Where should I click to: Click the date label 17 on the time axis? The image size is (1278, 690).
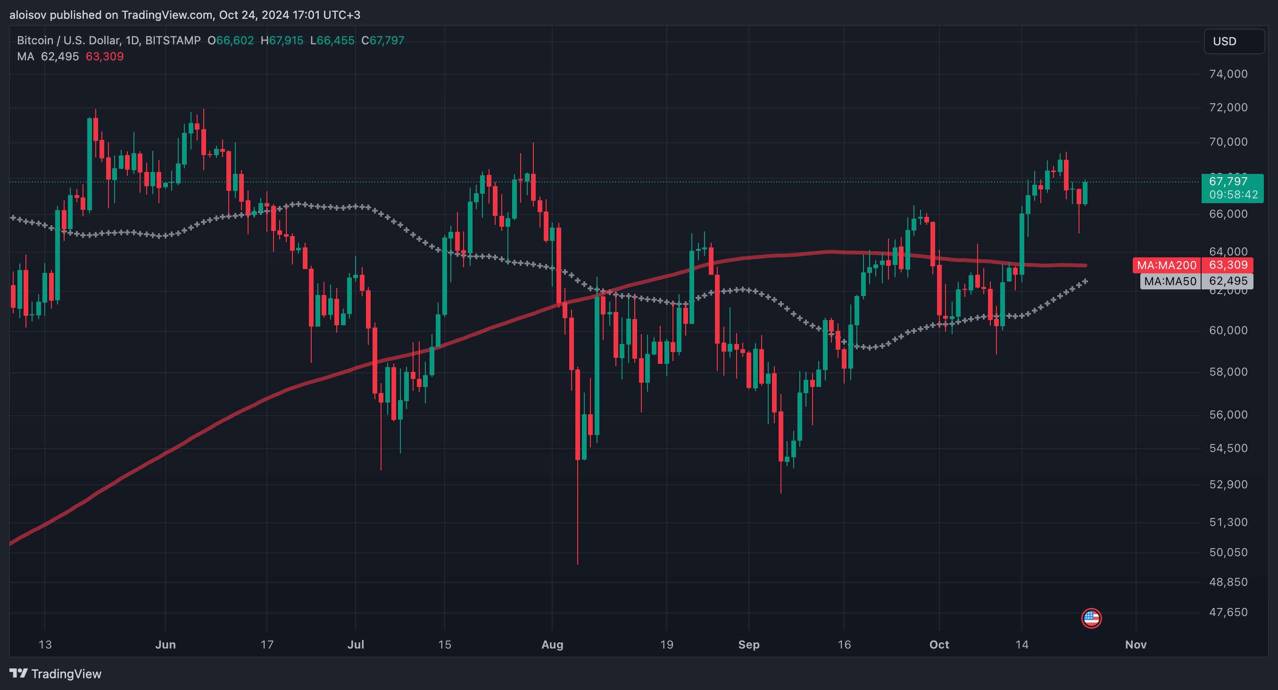pos(267,644)
